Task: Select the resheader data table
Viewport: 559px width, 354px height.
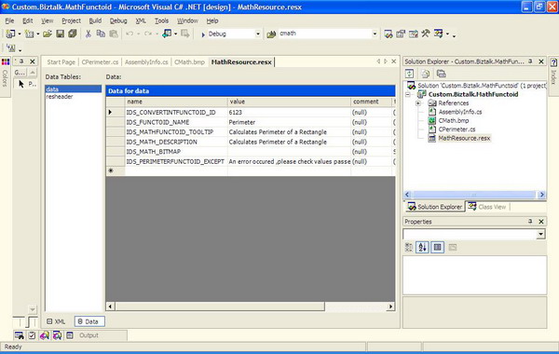Action: 60,97
